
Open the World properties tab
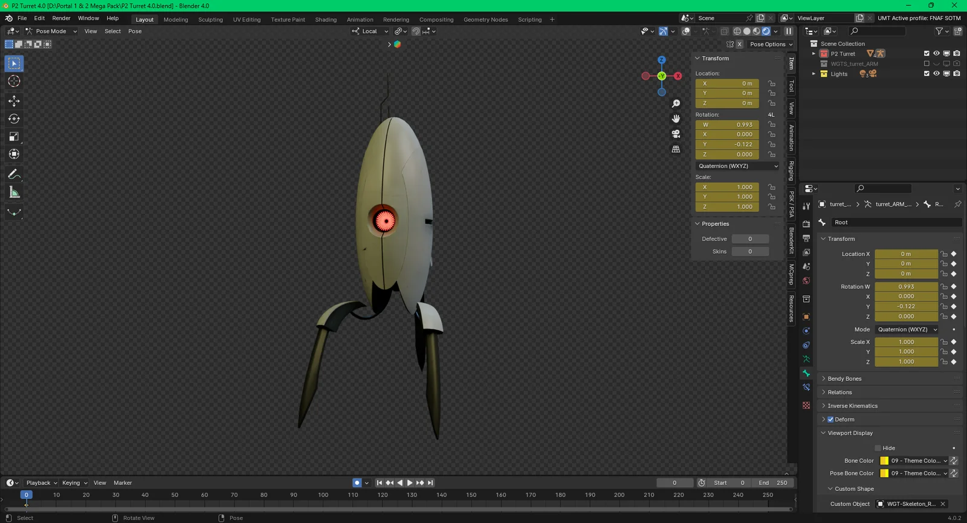point(806,281)
